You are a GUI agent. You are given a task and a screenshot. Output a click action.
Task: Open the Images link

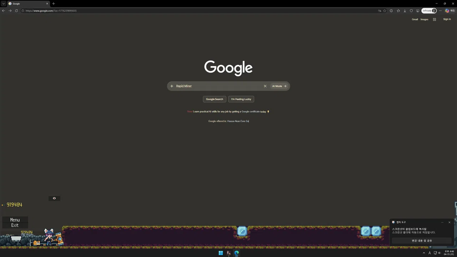424,19
